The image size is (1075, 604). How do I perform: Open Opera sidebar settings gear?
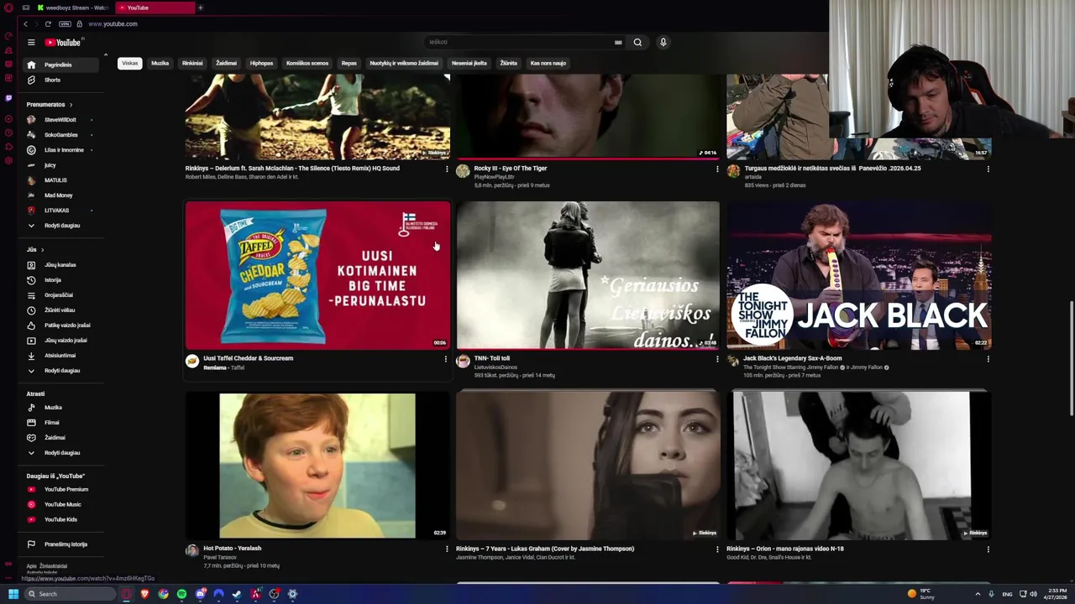8,160
